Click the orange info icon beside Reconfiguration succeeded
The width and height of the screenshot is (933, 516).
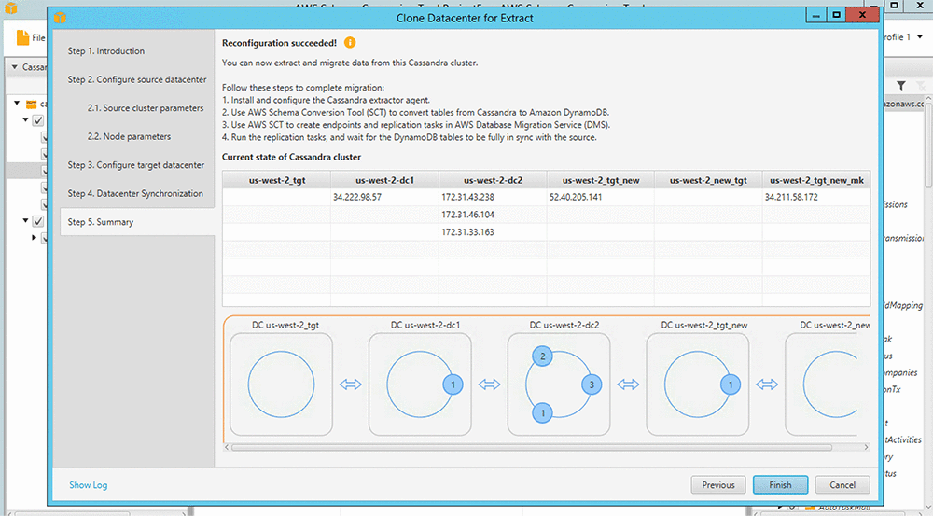point(350,43)
